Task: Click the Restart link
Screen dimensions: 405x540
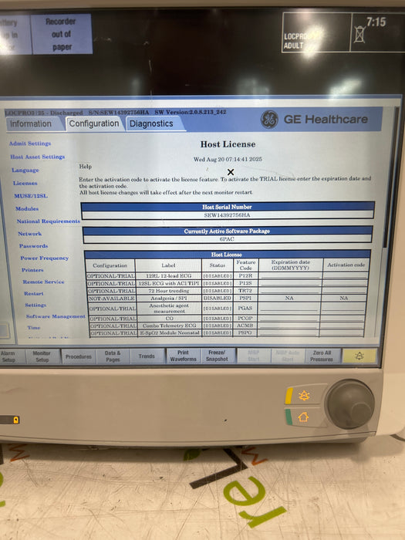Action: point(33,293)
